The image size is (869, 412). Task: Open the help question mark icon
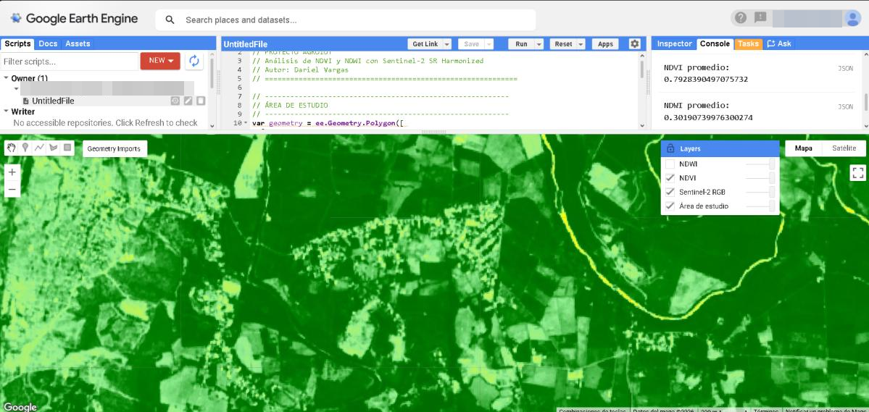[741, 17]
